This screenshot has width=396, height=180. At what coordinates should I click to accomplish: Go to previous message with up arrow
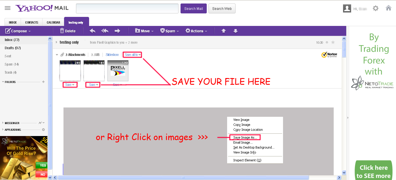point(224,31)
